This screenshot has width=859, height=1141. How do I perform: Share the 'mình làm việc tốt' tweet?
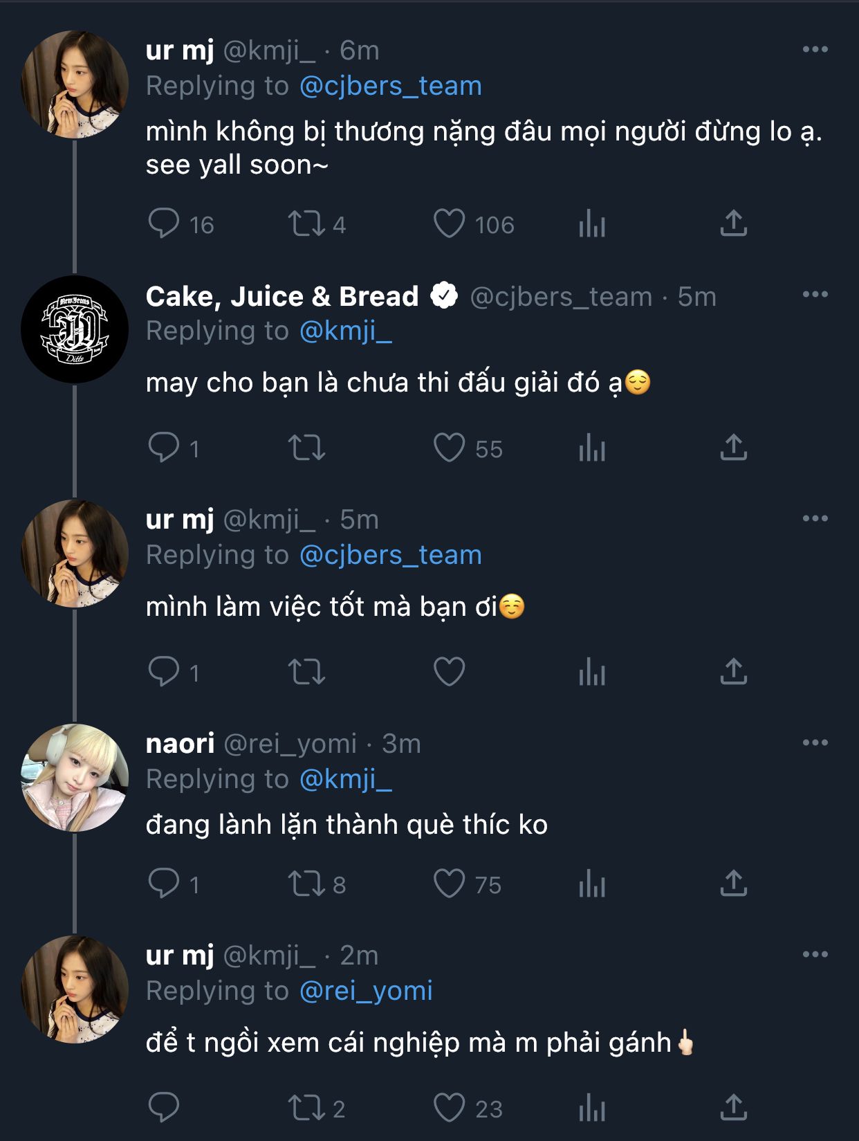pyautogui.click(x=733, y=672)
